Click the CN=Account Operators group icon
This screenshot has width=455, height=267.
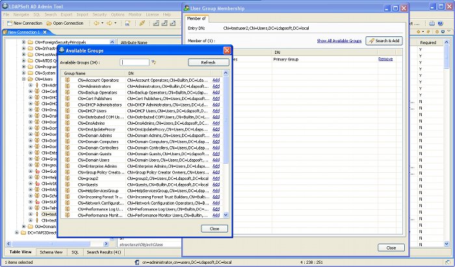[x=68, y=80]
